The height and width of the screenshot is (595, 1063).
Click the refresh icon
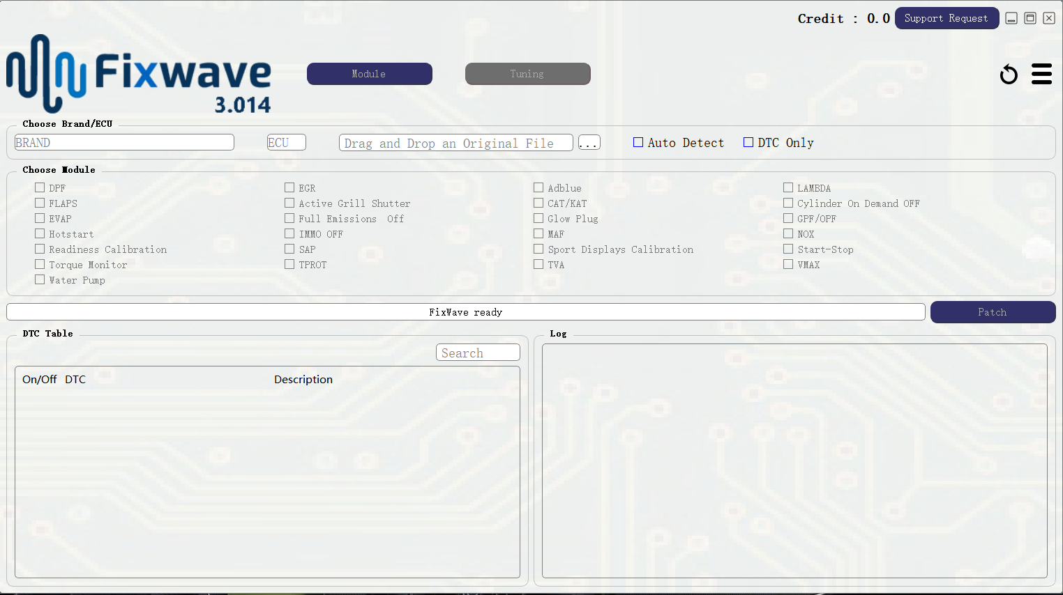click(1009, 74)
